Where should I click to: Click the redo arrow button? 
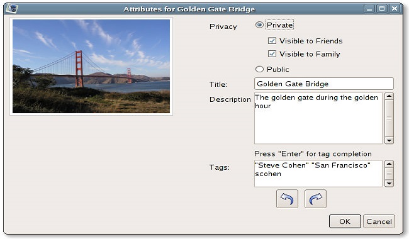[315, 199]
